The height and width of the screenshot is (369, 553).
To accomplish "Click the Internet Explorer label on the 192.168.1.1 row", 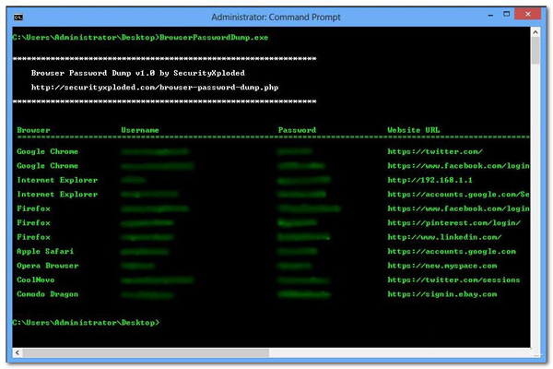I will pos(57,180).
